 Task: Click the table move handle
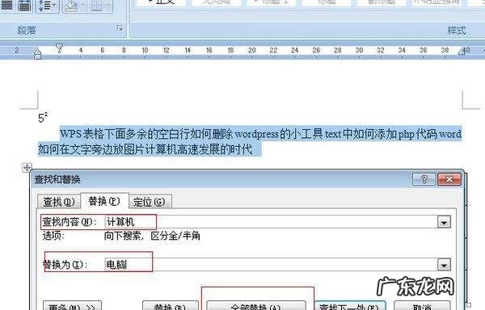[x=27, y=168]
